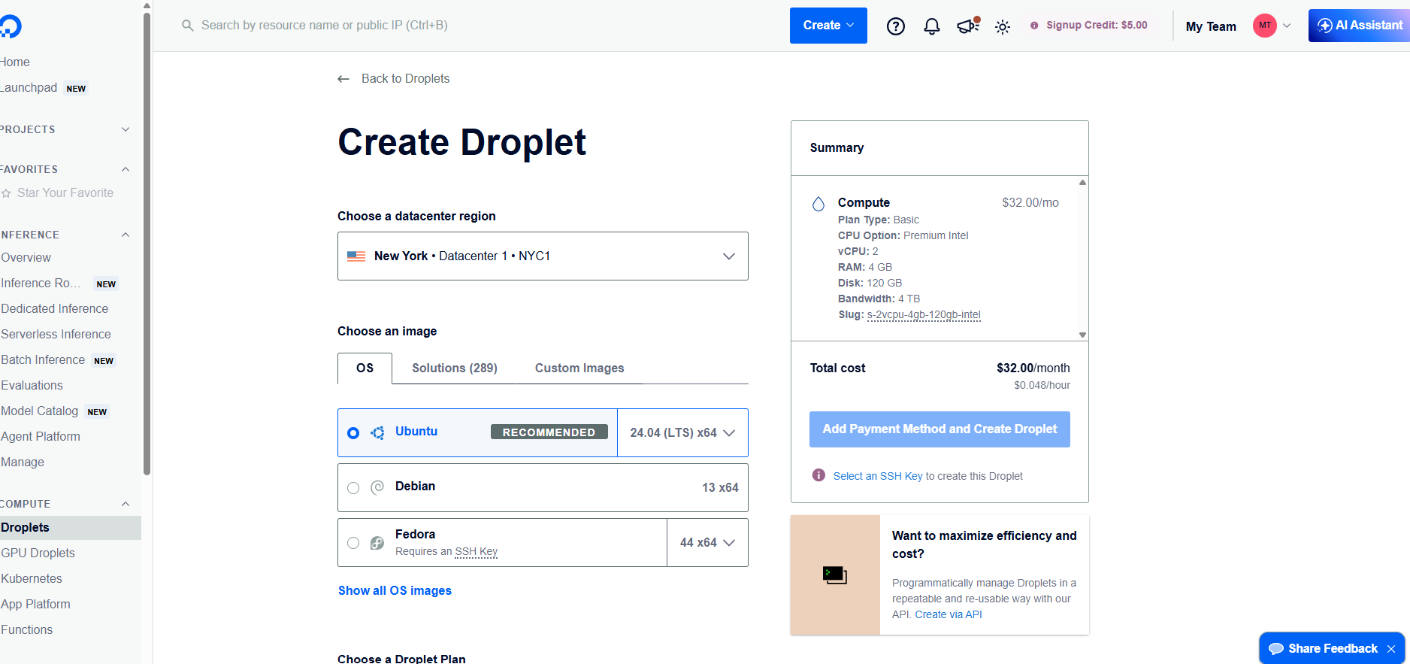
Task: Click the Signup Credit info icon
Action: [x=1034, y=26]
